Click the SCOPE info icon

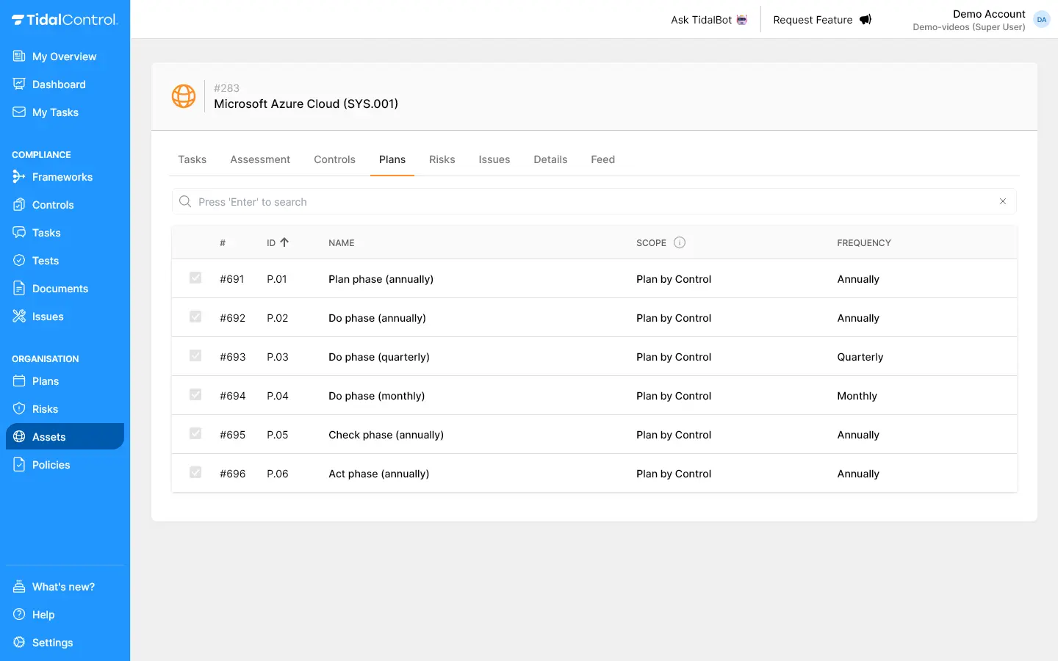coord(680,243)
